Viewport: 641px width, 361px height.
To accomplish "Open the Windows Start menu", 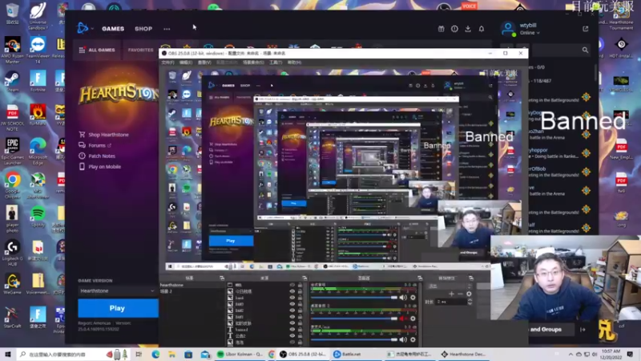I will point(7,354).
